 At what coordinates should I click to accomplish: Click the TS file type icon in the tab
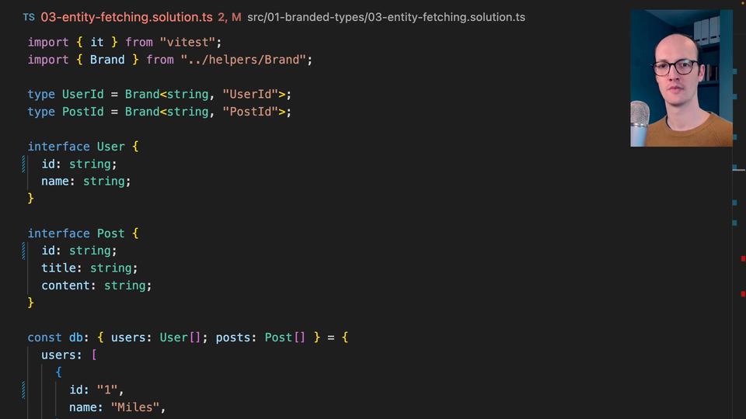click(x=29, y=17)
